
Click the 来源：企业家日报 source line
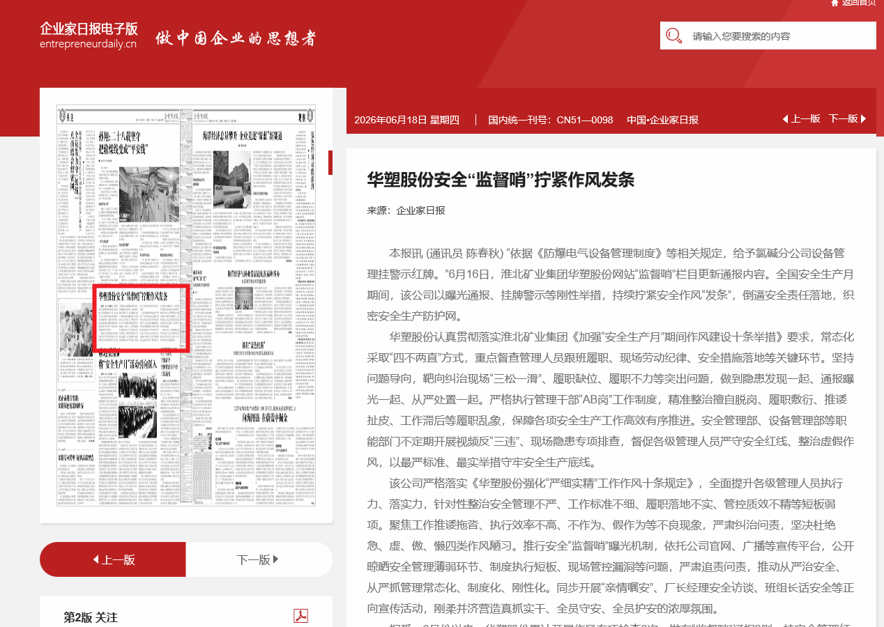click(x=406, y=210)
